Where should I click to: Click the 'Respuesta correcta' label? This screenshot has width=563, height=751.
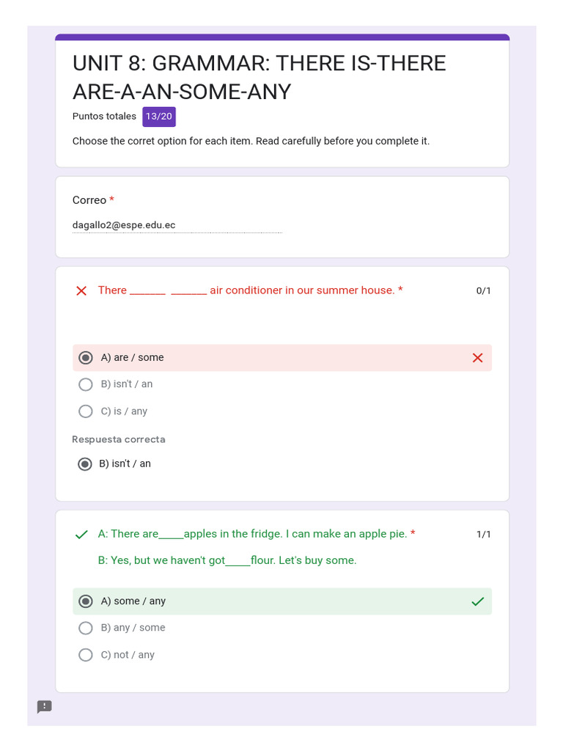click(x=119, y=439)
